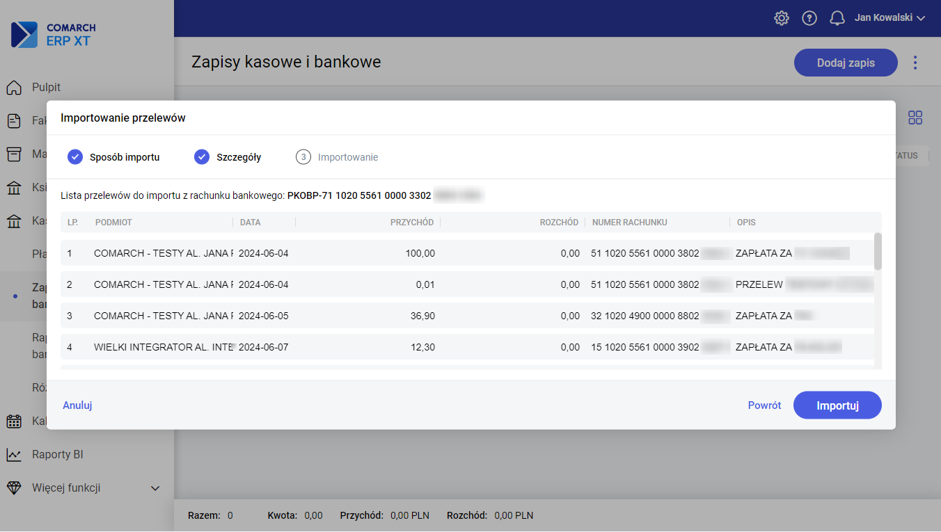Click the Data column header
This screenshot has width=941, height=532.
point(251,223)
